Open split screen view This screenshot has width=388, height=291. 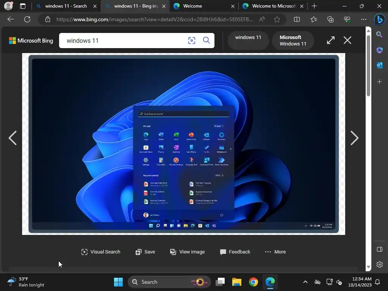click(297, 19)
